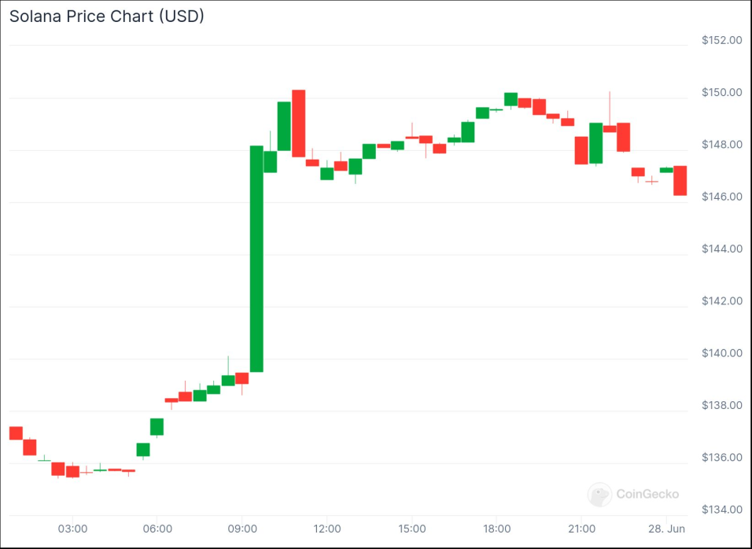This screenshot has height=549, width=752.
Task: Click the $140.00 price axis label
Action: tap(722, 353)
